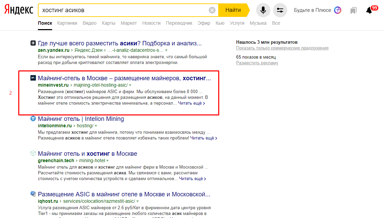Viewport: 384px width, 218px height.
Task: Click the greenchain.tech green domain link
Action: (x=56, y=160)
